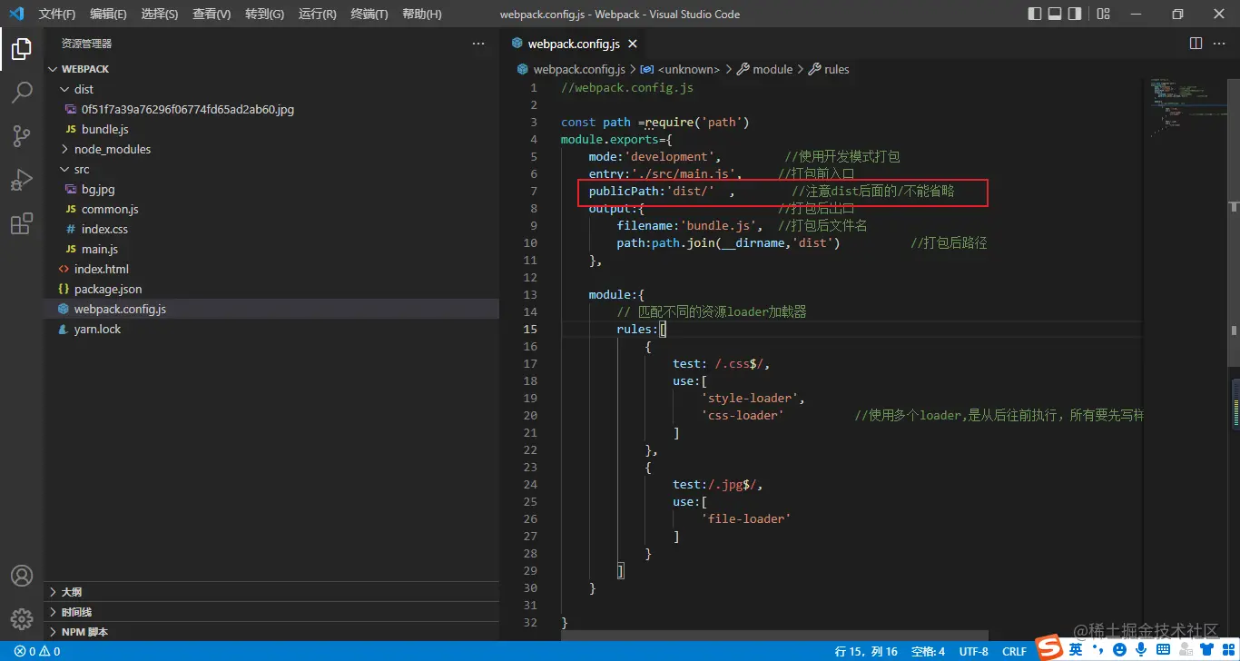This screenshot has width=1240, height=661.
Task: Expand the node_modules folder
Action: tap(112, 149)
